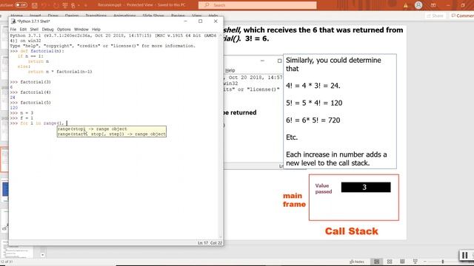Click Start From Beginning presentation icon
This screenshot has height=266, width=474.
pyautogui.click(x=64, y=5)
